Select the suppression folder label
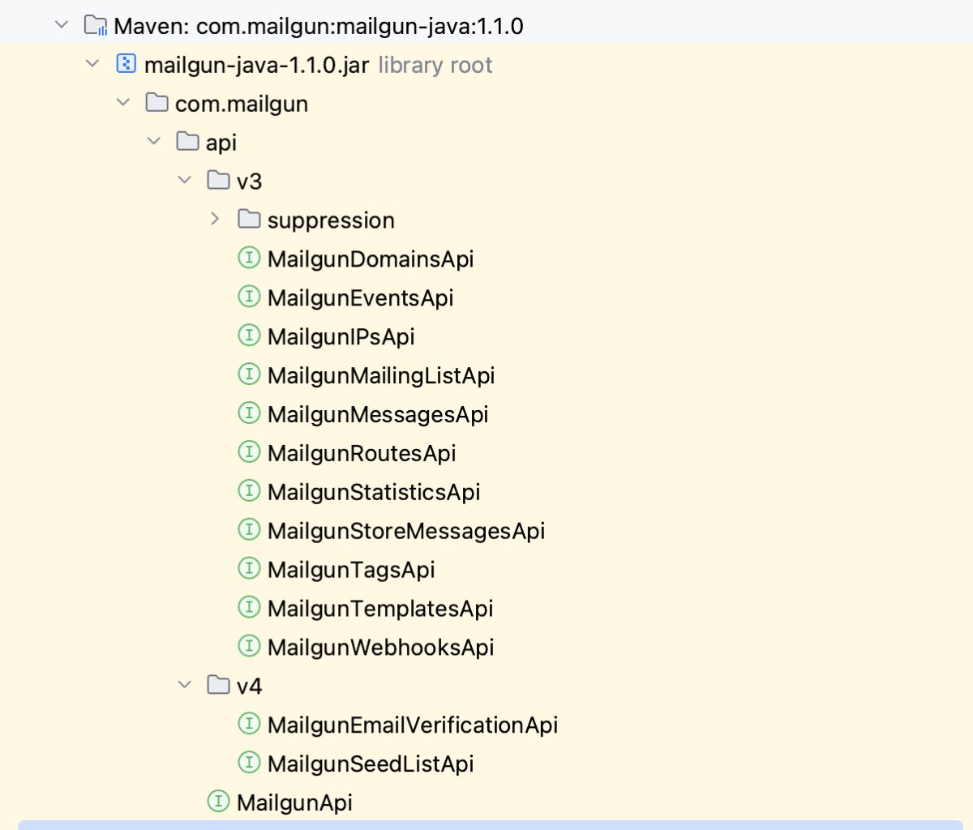Screen dimensions: 973x830 pos(331,220)
